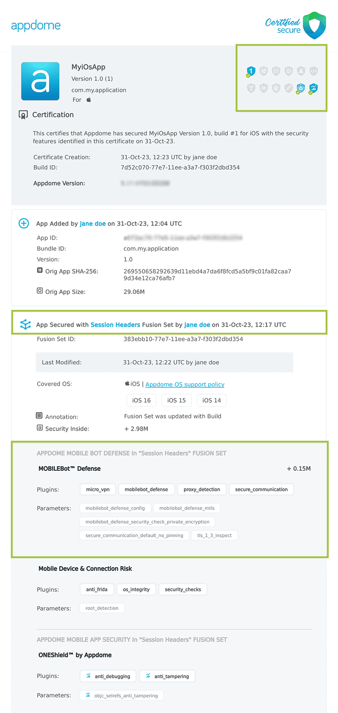This screenshot has width=338, height=713.
Task: Click the analytics bar-chart shield badge
Action: tap(313, 88)
